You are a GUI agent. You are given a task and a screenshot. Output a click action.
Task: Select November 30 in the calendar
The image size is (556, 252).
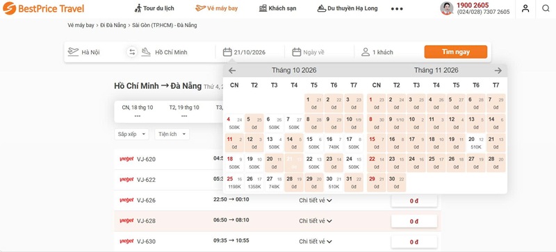point(396,183)
